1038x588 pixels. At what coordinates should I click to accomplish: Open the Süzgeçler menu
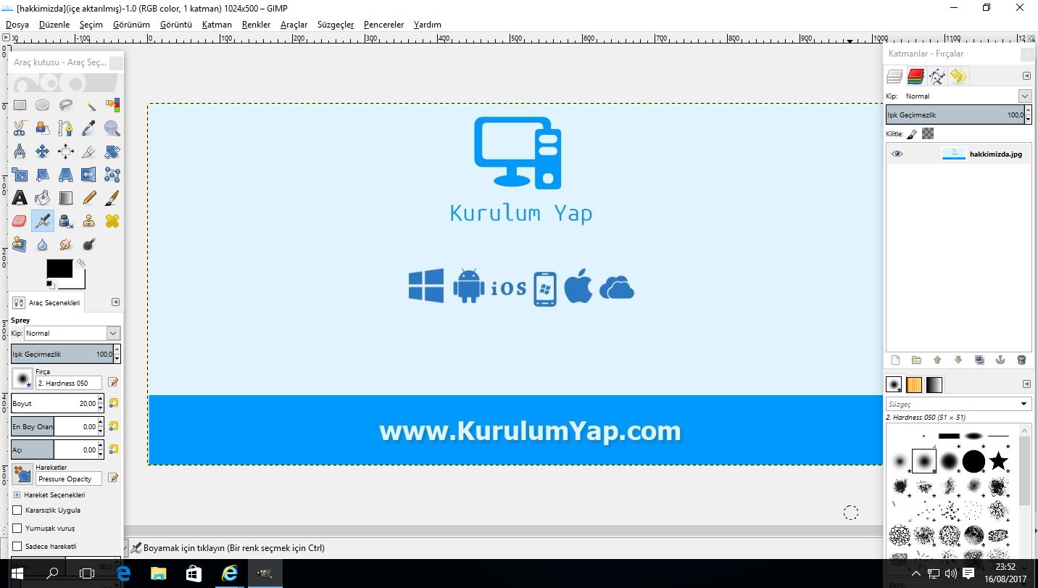tap(336, 25)
